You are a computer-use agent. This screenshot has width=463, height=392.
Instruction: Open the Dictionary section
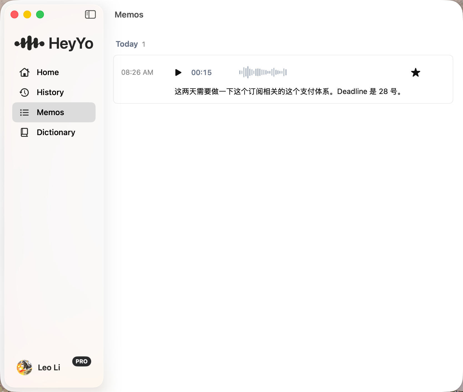tap(54, 132)
